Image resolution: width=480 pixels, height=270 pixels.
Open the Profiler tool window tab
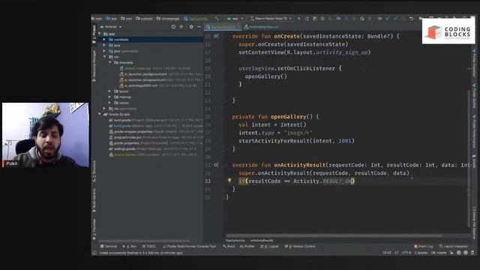(x=247, y=246)
